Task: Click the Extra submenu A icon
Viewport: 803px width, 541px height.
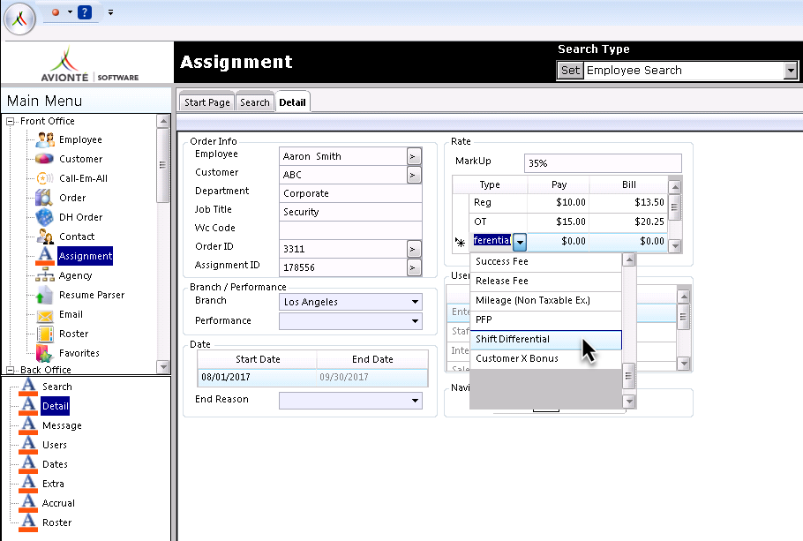Action: point(28,484)
